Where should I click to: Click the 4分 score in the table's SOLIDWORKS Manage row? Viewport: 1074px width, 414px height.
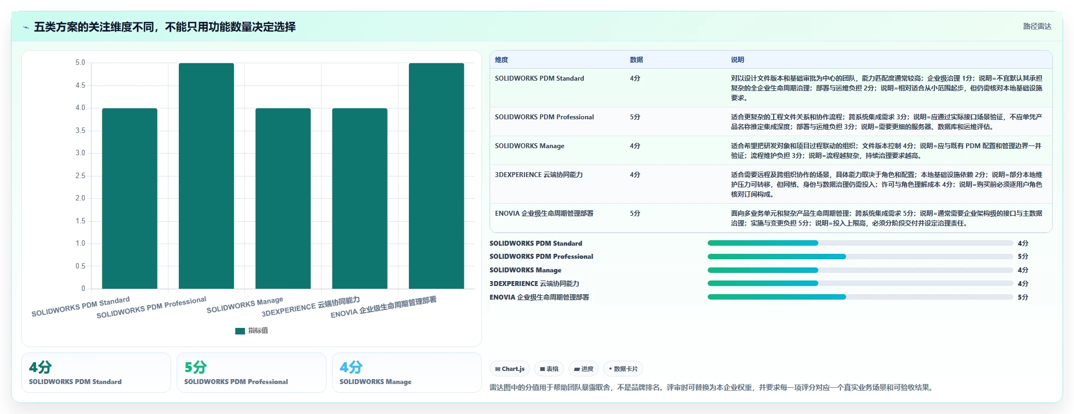(635, 146)
